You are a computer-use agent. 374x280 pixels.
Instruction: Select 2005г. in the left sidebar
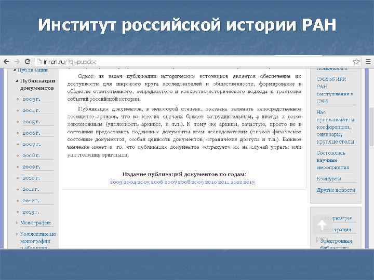[31, 122]
